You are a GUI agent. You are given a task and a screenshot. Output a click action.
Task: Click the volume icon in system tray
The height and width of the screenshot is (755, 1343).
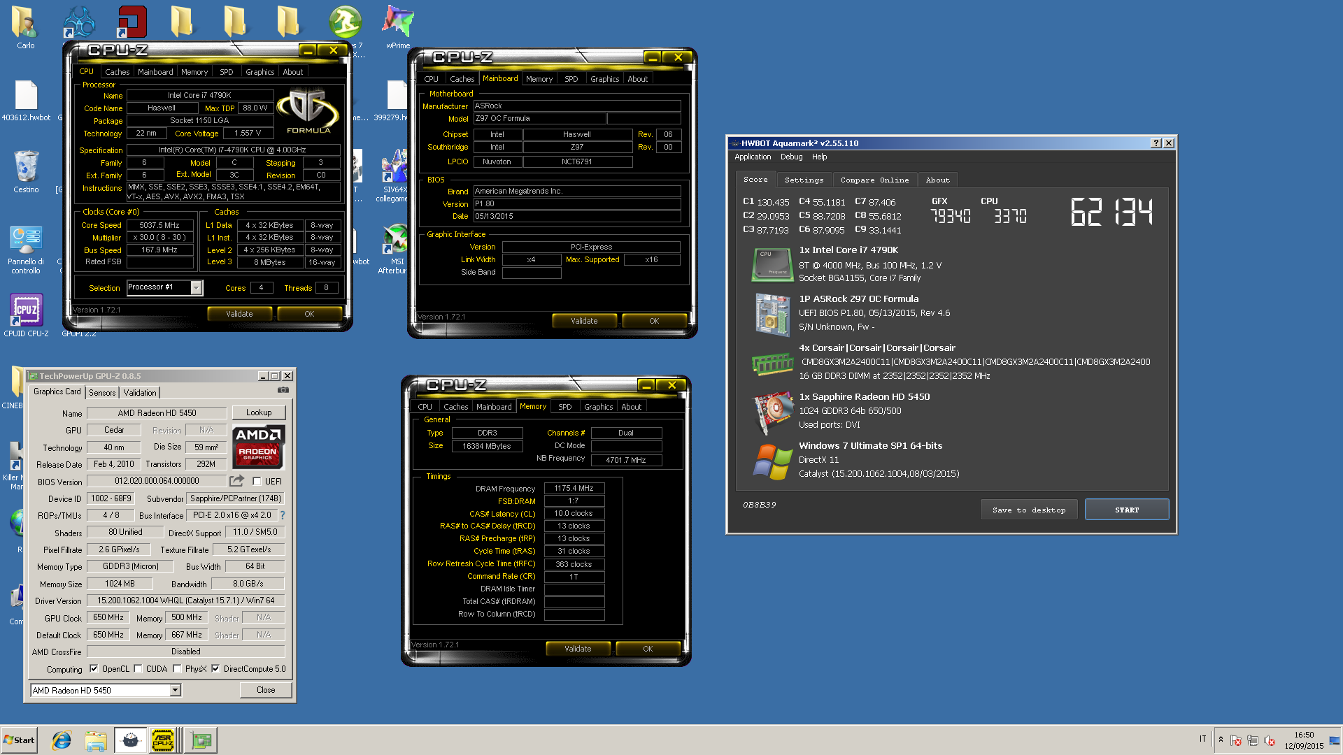click(x=1270, y=740)
